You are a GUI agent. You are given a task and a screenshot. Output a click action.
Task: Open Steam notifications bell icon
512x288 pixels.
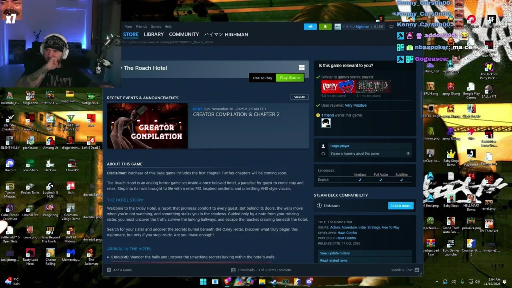click(x=325, y=27)
